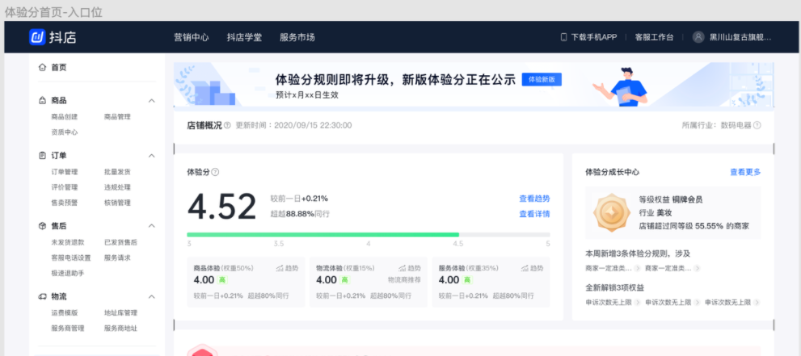Open 商品管理 in sidebar
This screenshot has width=801, height=356.
pyautogui.click(x=117, y=116)
